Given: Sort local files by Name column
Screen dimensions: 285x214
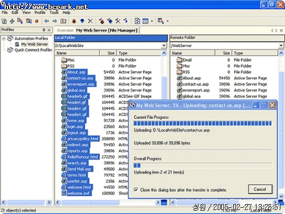Looking at the screenshot, I should coord(77,53).
